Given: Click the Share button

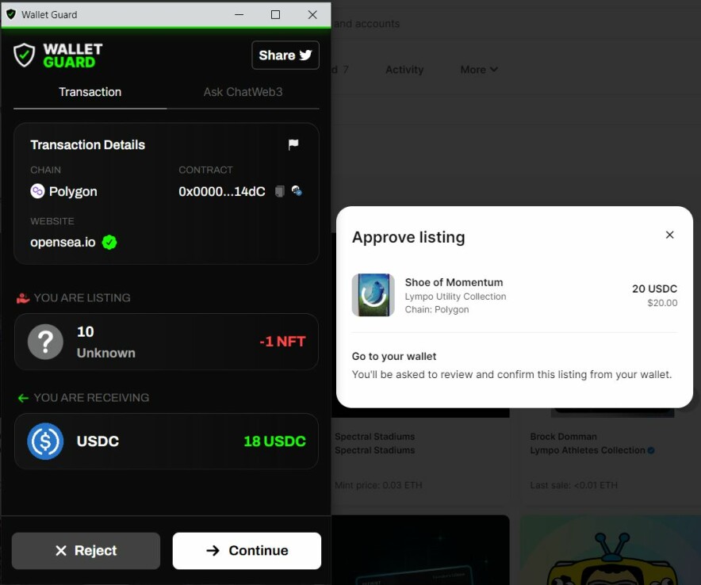Looking at the screenshot, I should (285, 55).
